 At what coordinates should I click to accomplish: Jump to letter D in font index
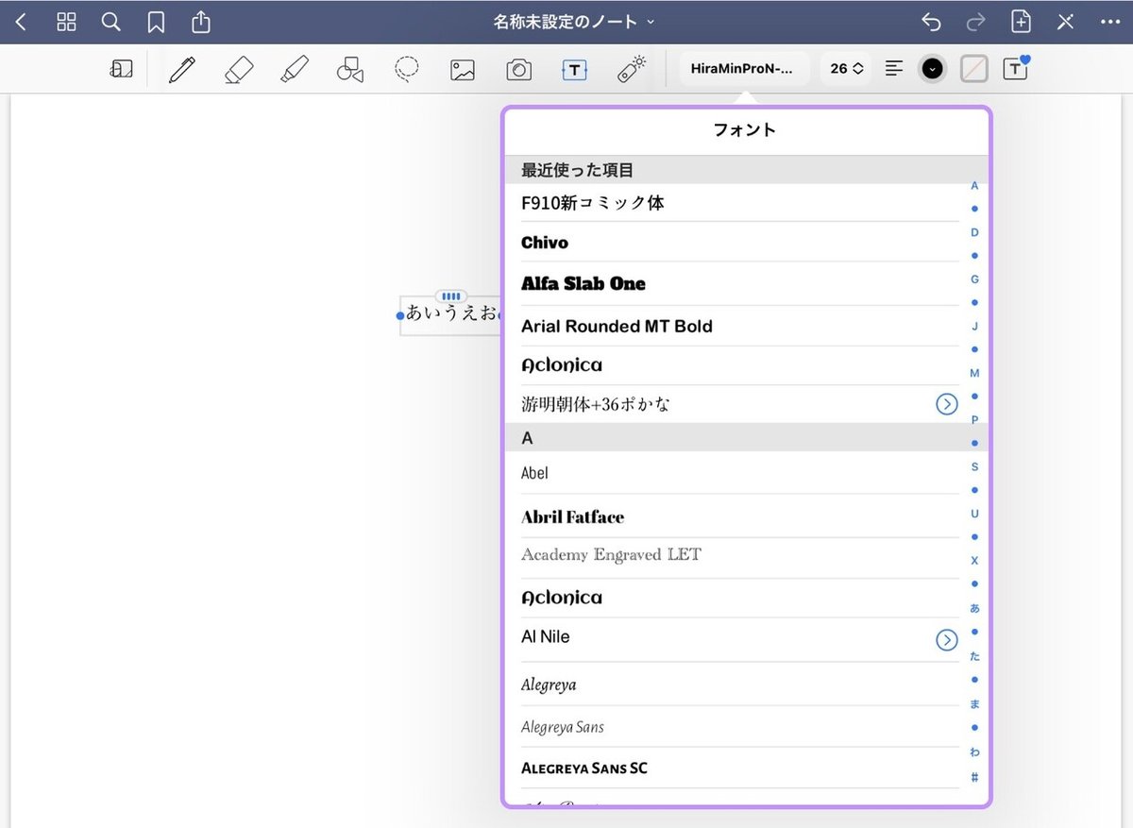(974, 232)
